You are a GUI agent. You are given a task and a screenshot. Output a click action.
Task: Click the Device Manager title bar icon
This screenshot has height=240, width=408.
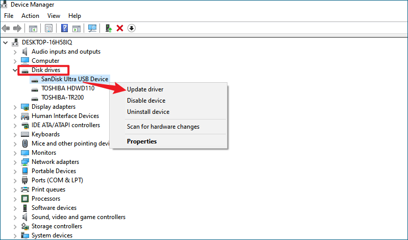point(4,5)
